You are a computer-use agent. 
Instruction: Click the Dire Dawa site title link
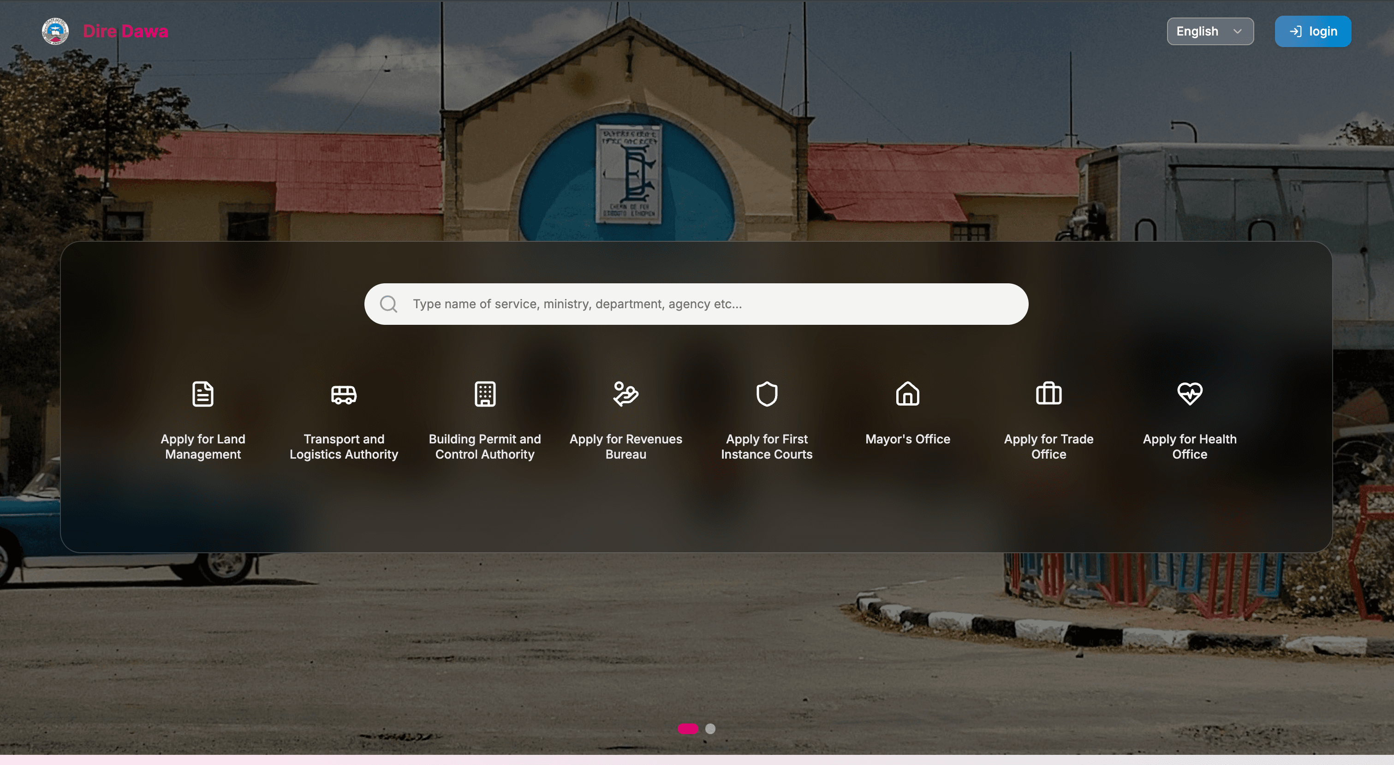click(125, 31)
